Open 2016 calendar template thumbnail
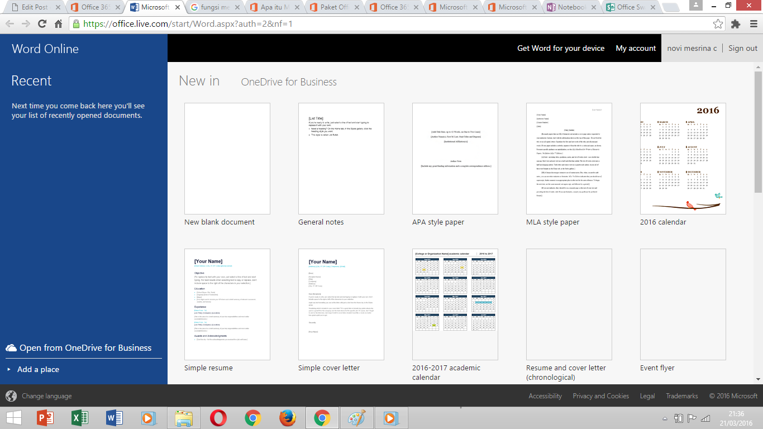This screenshot has width=763, height=429. tap(683, 159)
